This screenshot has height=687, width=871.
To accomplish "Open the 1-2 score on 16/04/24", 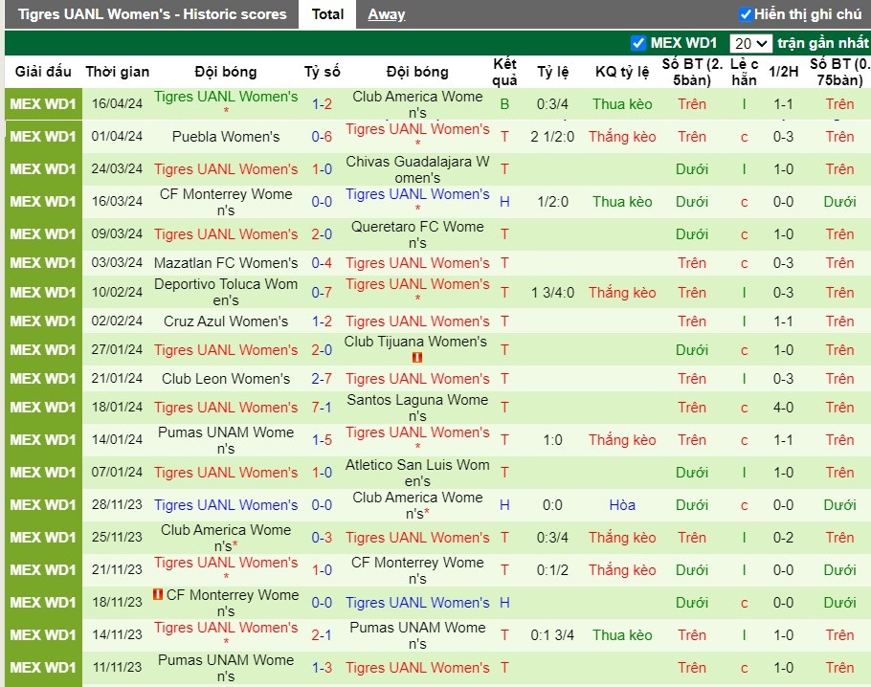I will point(322,104).
